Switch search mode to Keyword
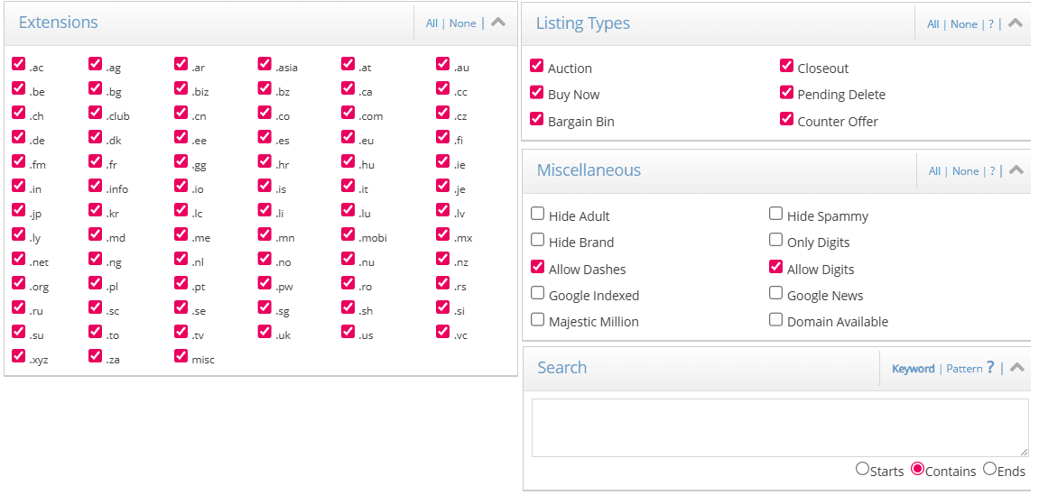 [914, 369]
